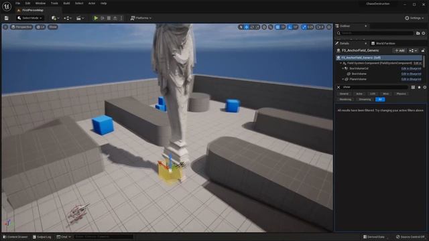Collapse the PlaneVolume component
The height and width of the screenshot is (241, 429).
click(x=343, y=79)
